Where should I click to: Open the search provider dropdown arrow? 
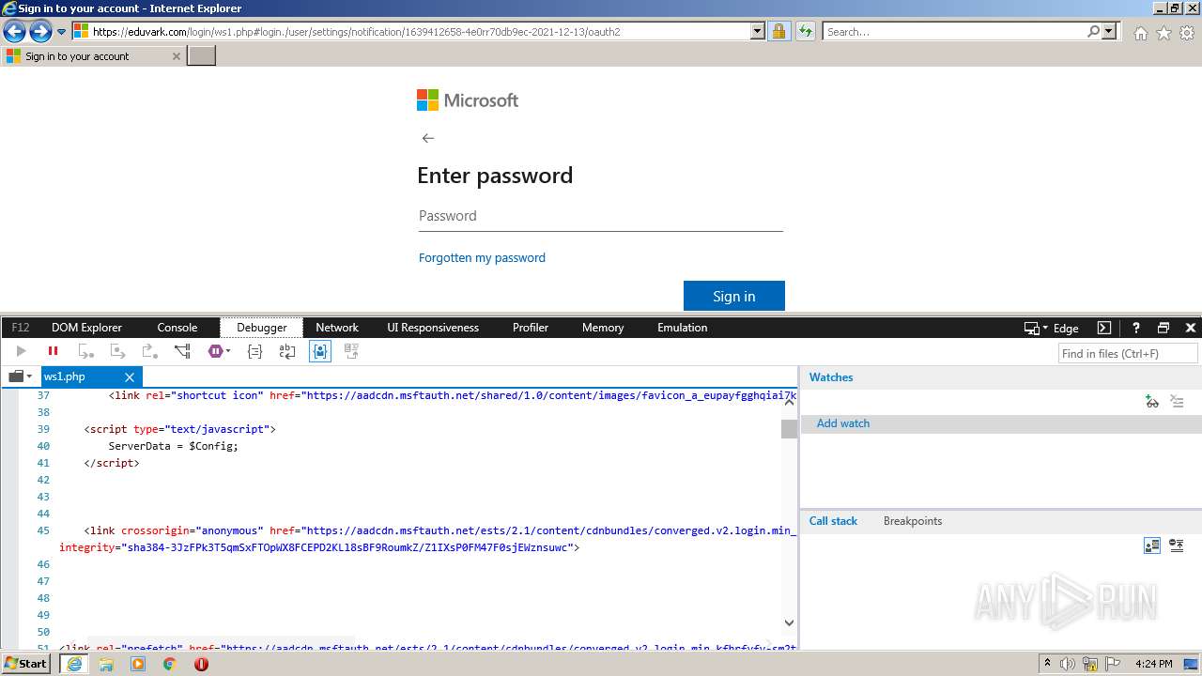tap(1109, 32)
